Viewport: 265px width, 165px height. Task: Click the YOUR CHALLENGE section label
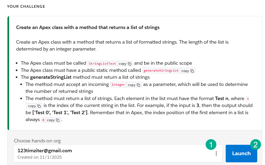pyautogui.click(x=26, y=6)
